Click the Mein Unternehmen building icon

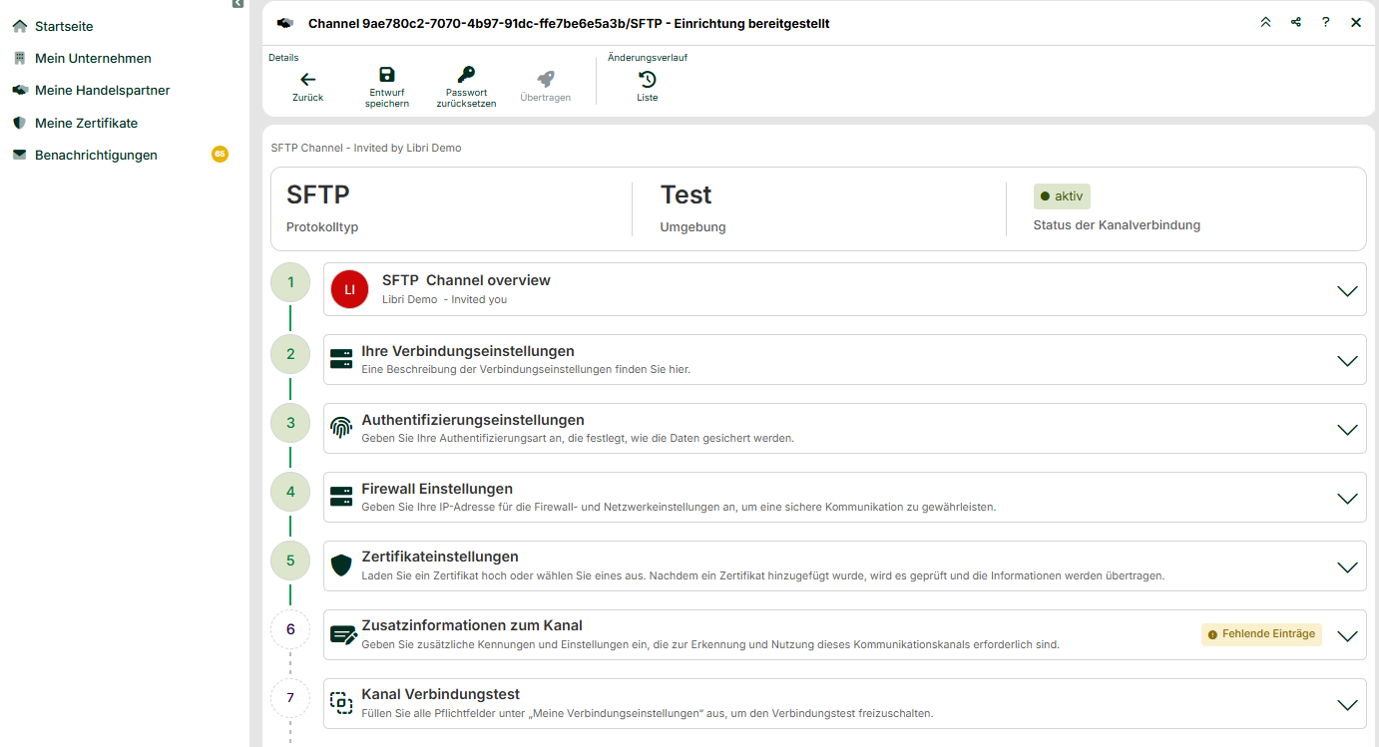[19, 58]
